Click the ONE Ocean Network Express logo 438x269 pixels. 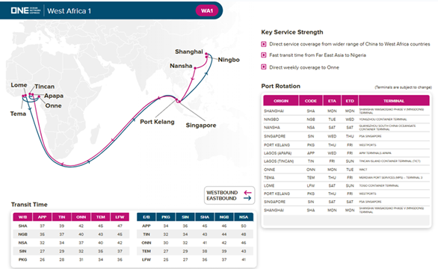click(25, 10)
